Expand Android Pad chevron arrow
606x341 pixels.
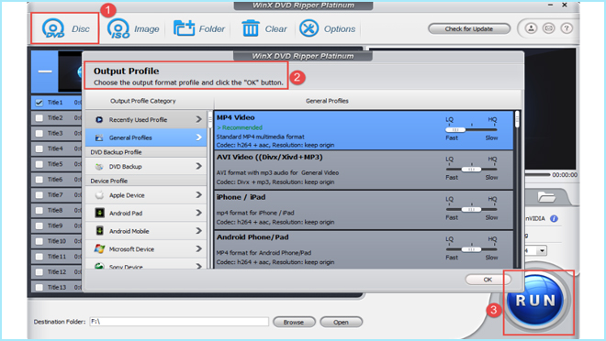(x=198, y=213)
